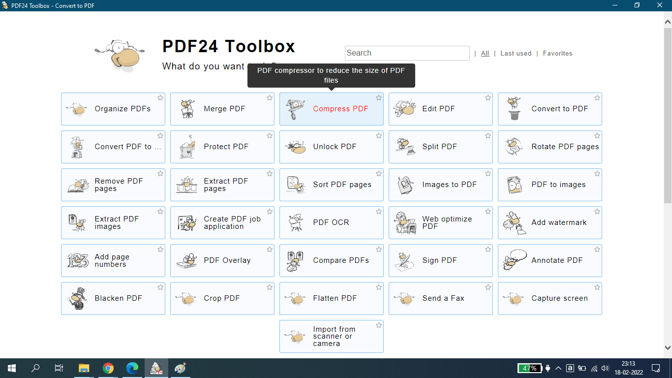Click into the Search input field
The width and height of the screenshot is (672, 378).
pyautogui.click(x=407, y=53)
